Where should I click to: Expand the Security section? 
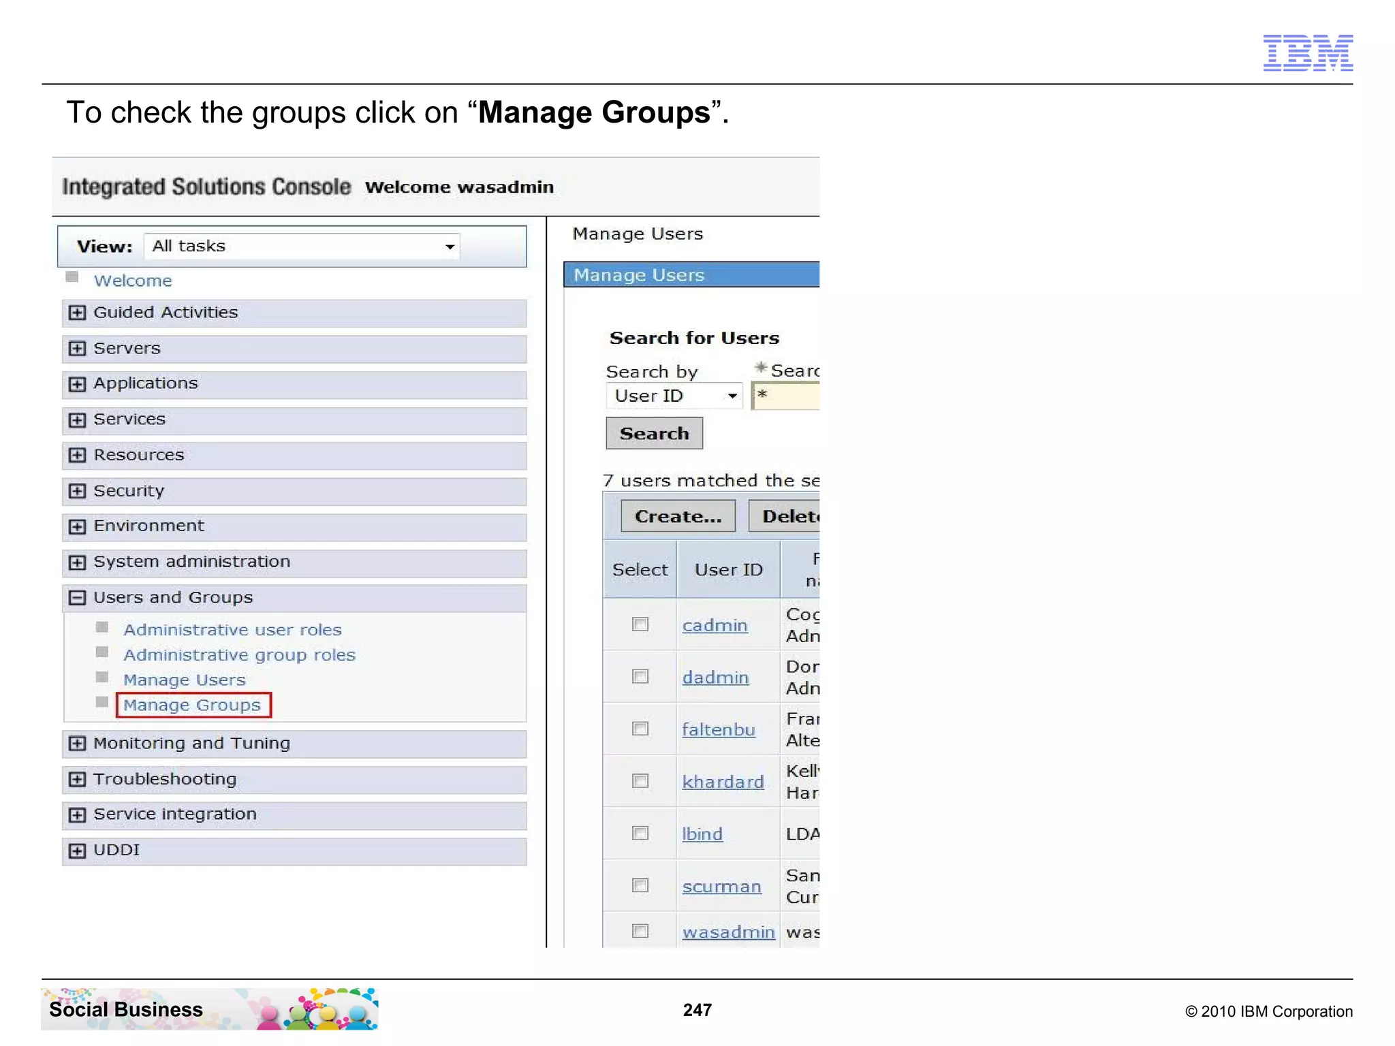[x=78, y=491]
